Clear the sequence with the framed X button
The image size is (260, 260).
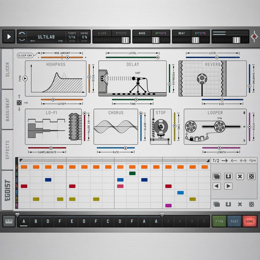click(x=240, y=176)
